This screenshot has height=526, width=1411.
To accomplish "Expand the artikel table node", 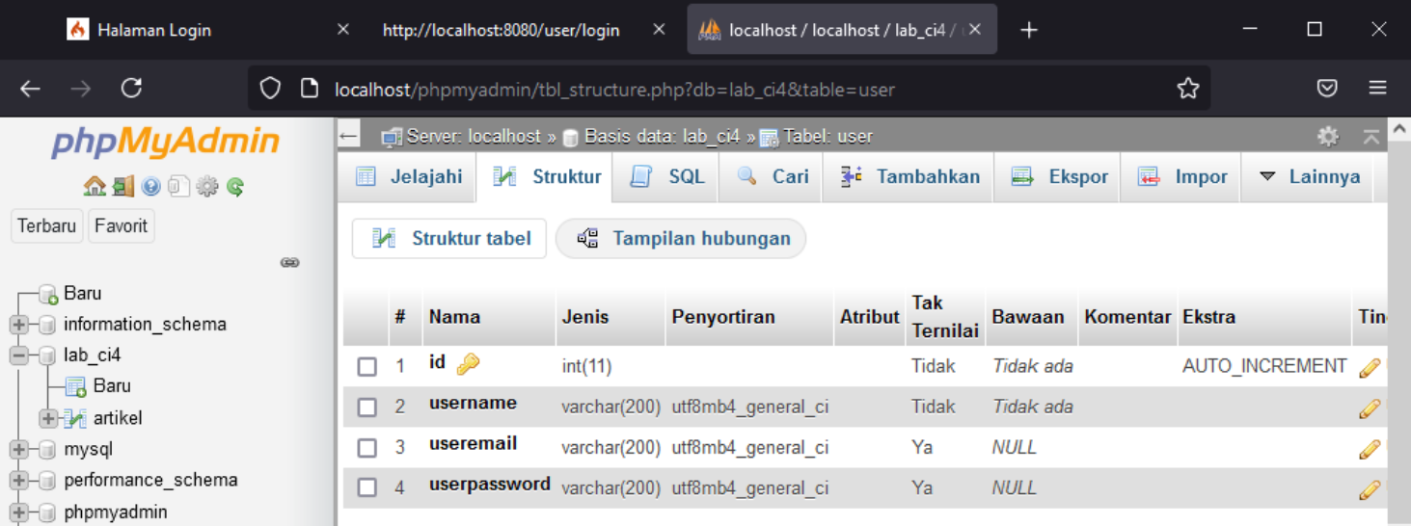I will [48, 418].
